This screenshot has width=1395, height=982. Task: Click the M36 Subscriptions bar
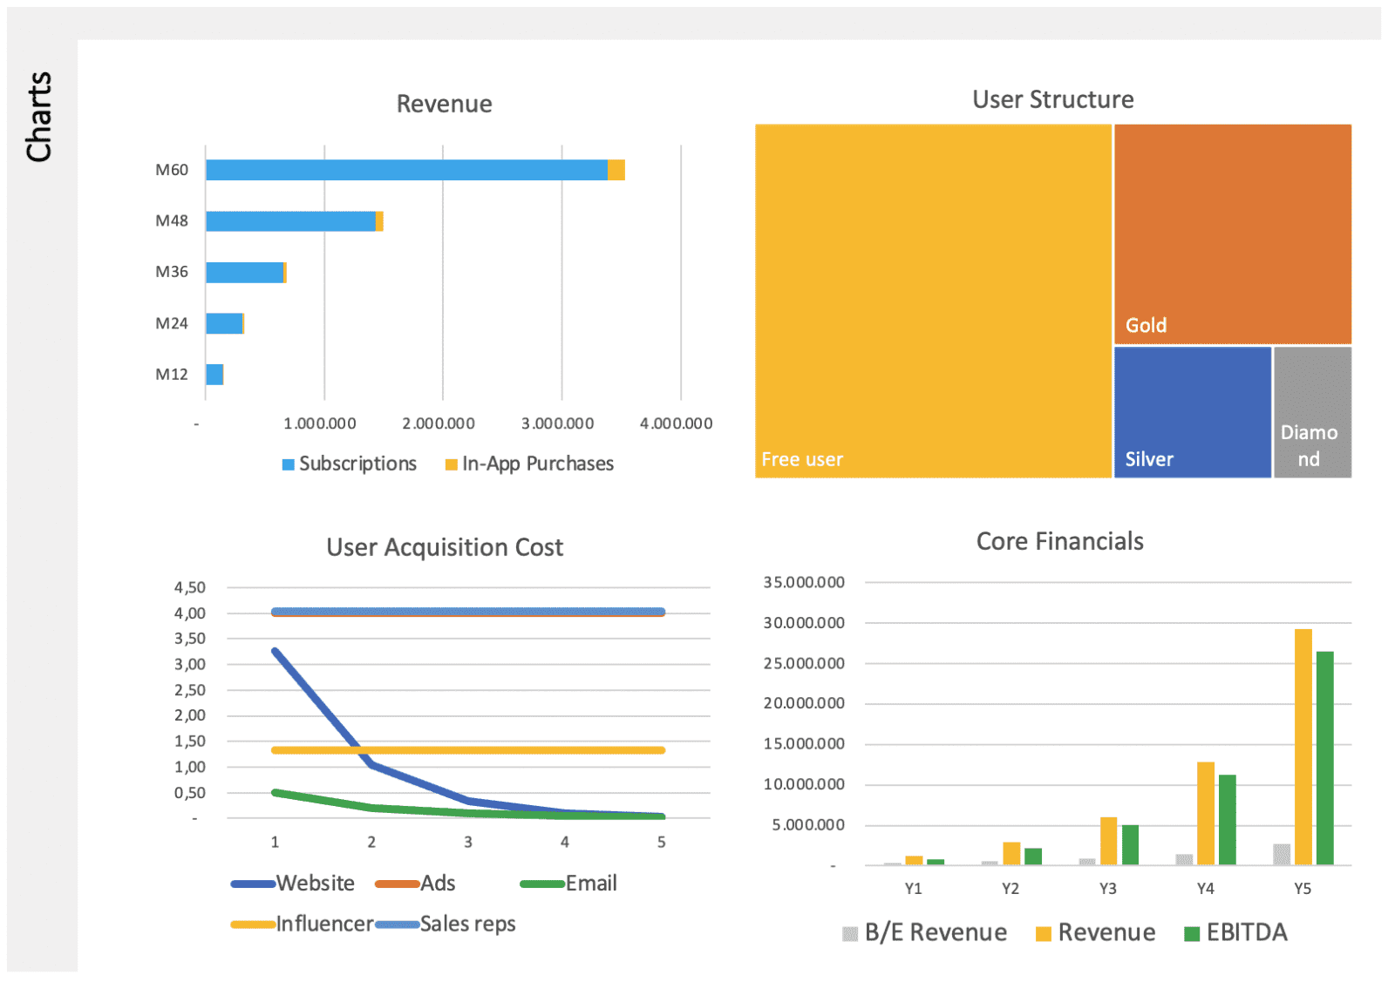click(244, 273)
